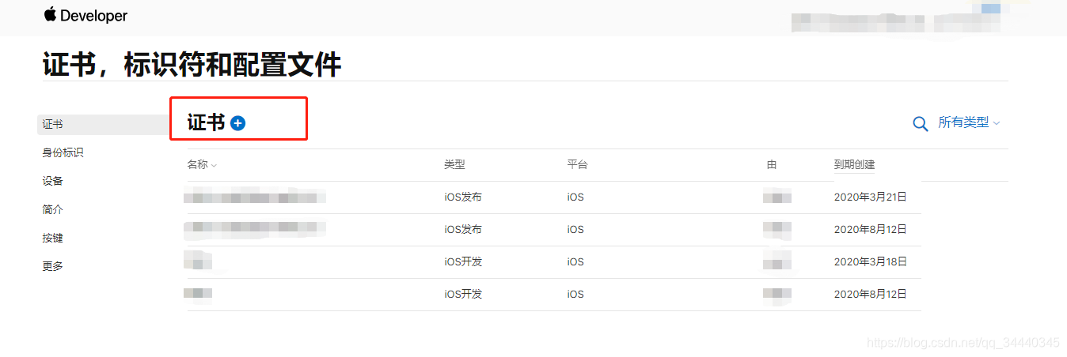Click iOS开发 type in the third row
1067x357 pixels.
463,261
